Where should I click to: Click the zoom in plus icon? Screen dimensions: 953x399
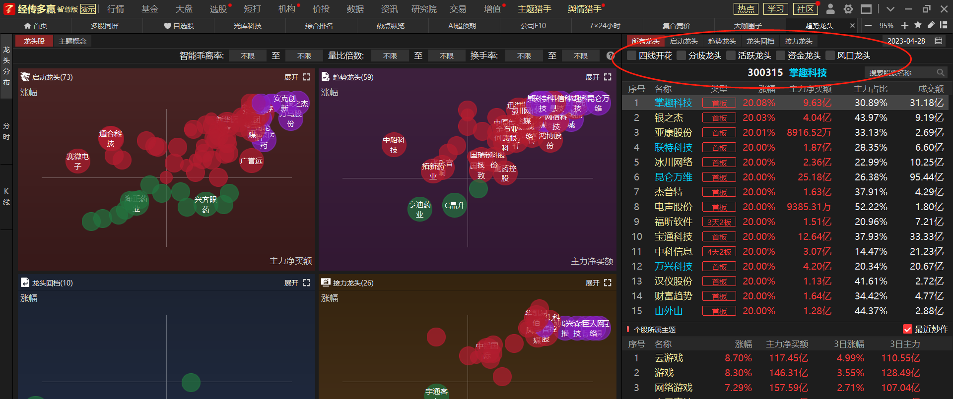(905, 25)
